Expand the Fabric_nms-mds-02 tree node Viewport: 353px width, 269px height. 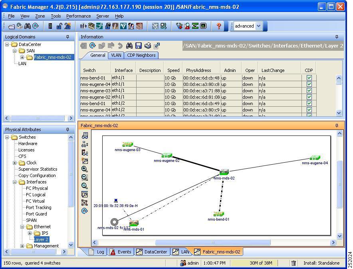[x=22, y=57]
